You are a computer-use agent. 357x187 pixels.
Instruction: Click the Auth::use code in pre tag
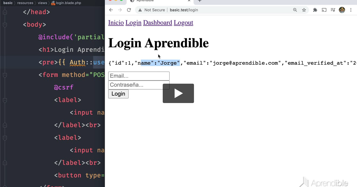[x=87, y=62]
